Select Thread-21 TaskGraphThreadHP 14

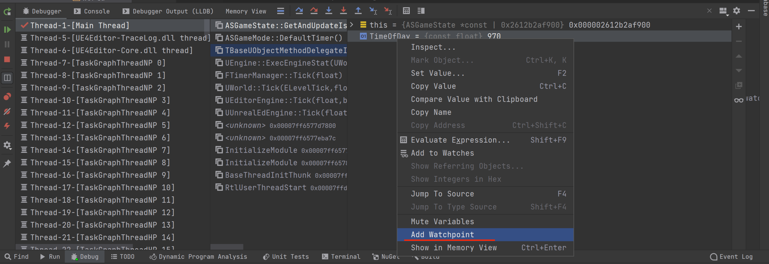click(113, 237)
